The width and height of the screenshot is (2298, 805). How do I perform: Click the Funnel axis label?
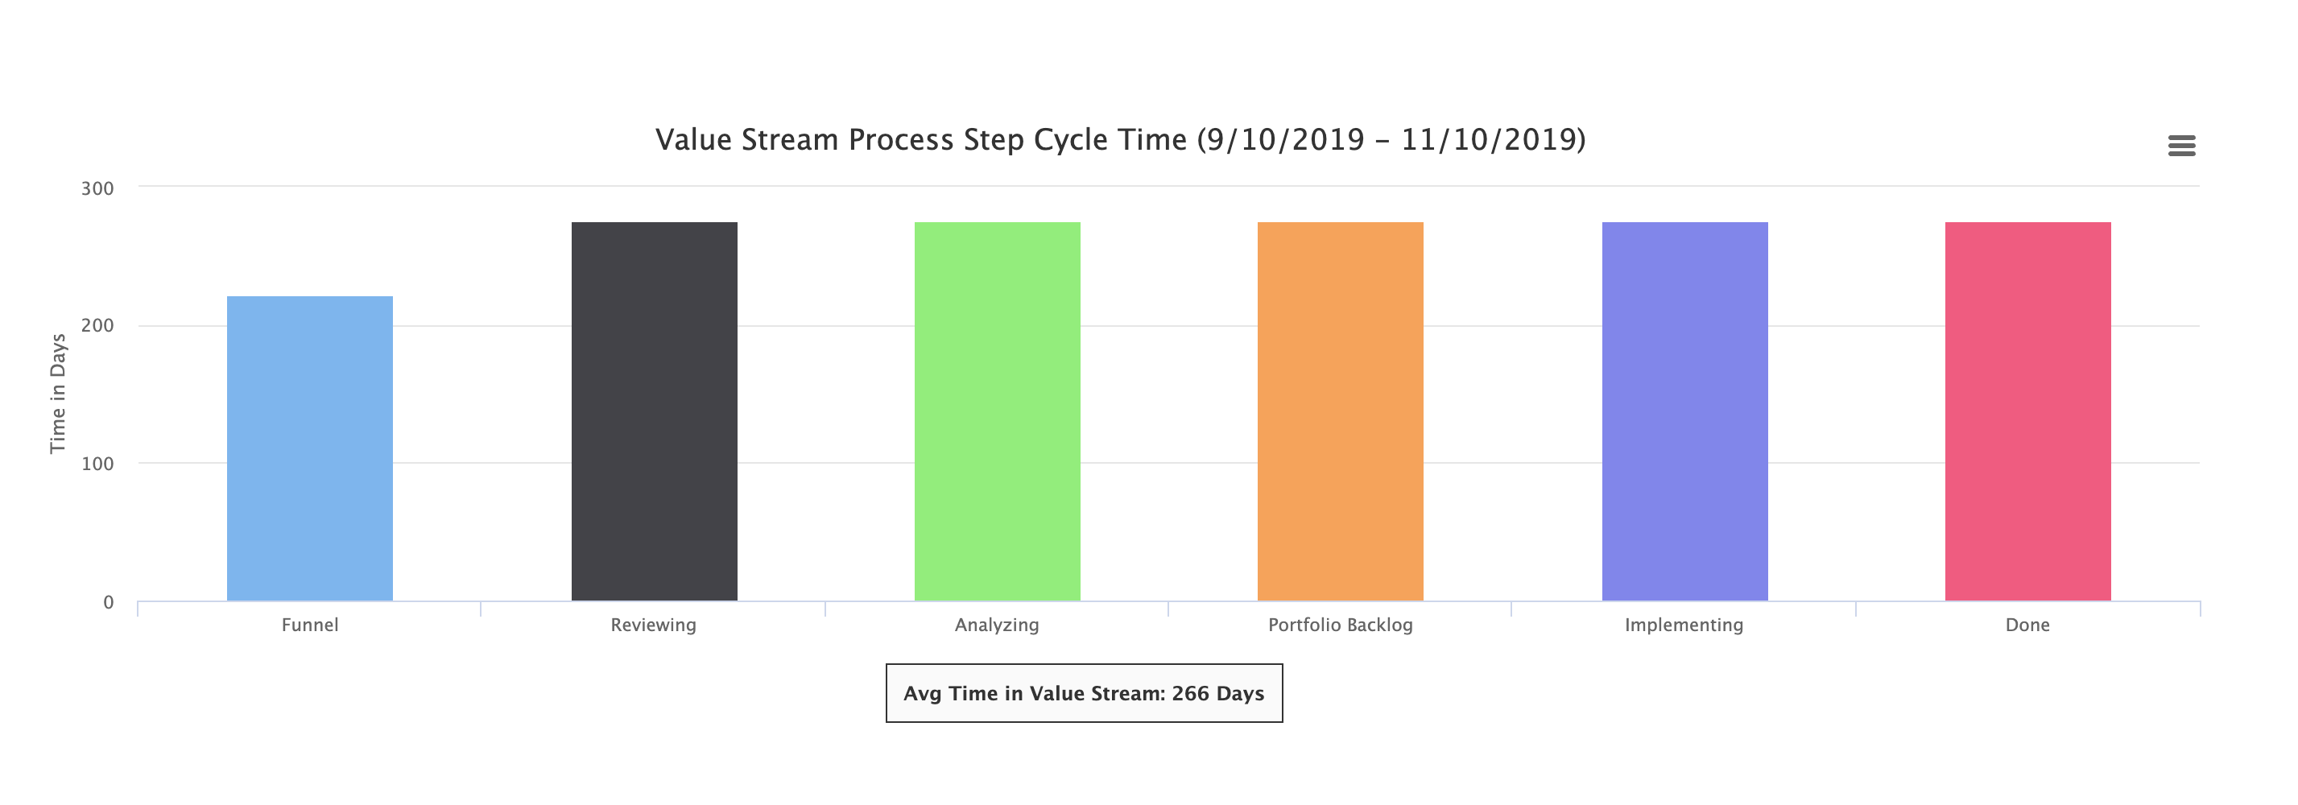click(x=309, y=625)
